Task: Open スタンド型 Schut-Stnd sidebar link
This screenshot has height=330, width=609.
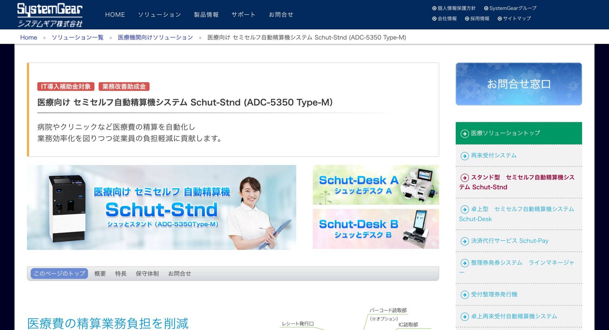Action: click(x=519, y=182)
